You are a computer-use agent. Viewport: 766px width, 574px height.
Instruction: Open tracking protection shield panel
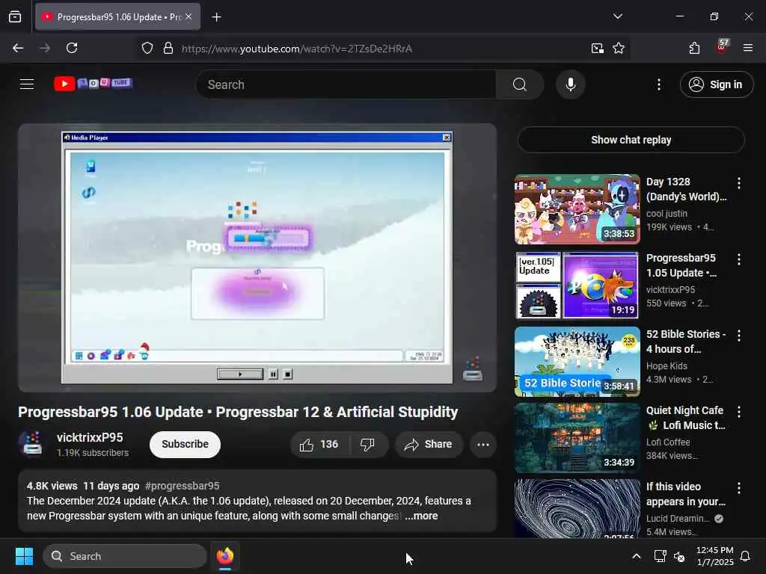point(147,48)
